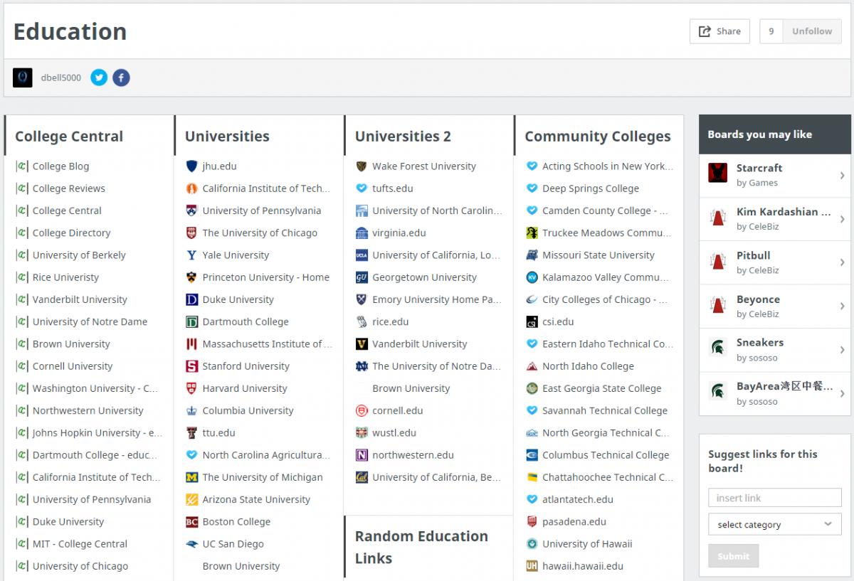The width and height of the screenshot is (854, 581).
Task: Select the College Central category header
Action: [69, 137]
